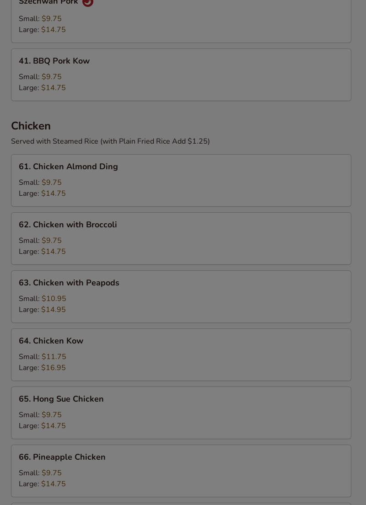
Task: Select 63. Chicken with Peapods item
Action: click(x=181, y=296)
